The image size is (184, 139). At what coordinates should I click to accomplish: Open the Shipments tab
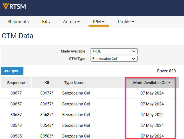coord(18,22)
